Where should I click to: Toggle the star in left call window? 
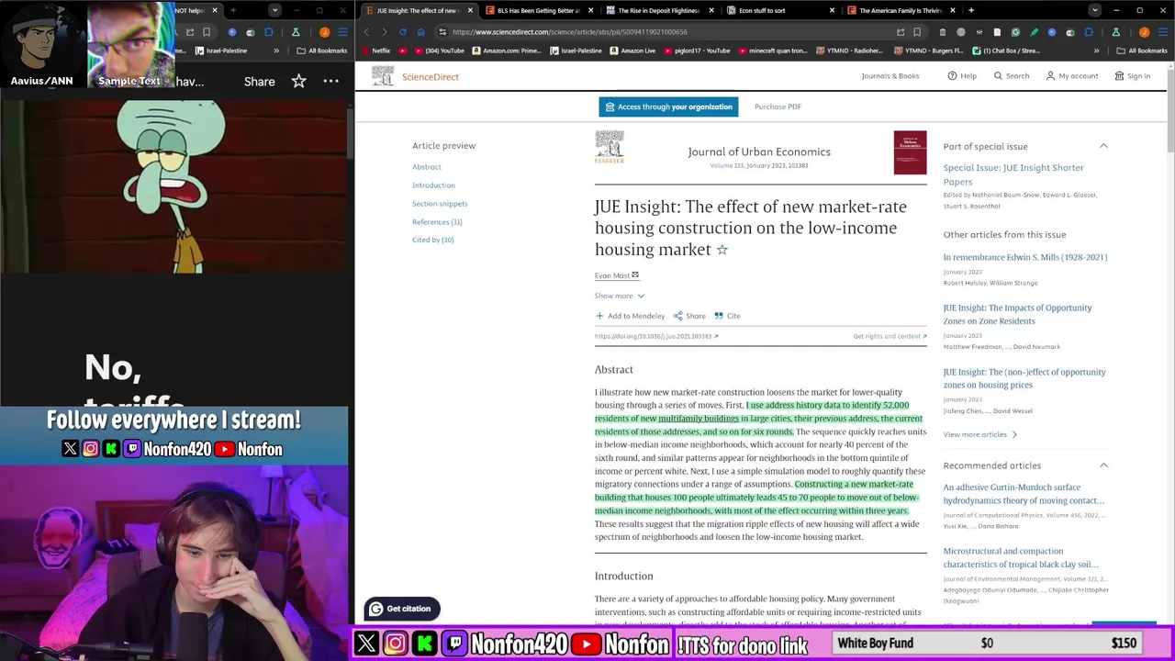tap(298, 82)
